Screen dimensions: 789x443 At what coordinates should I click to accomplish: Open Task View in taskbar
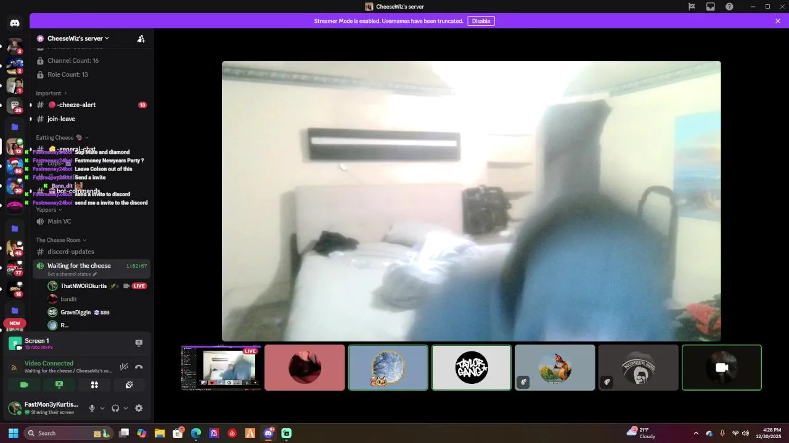coord(124,433)
